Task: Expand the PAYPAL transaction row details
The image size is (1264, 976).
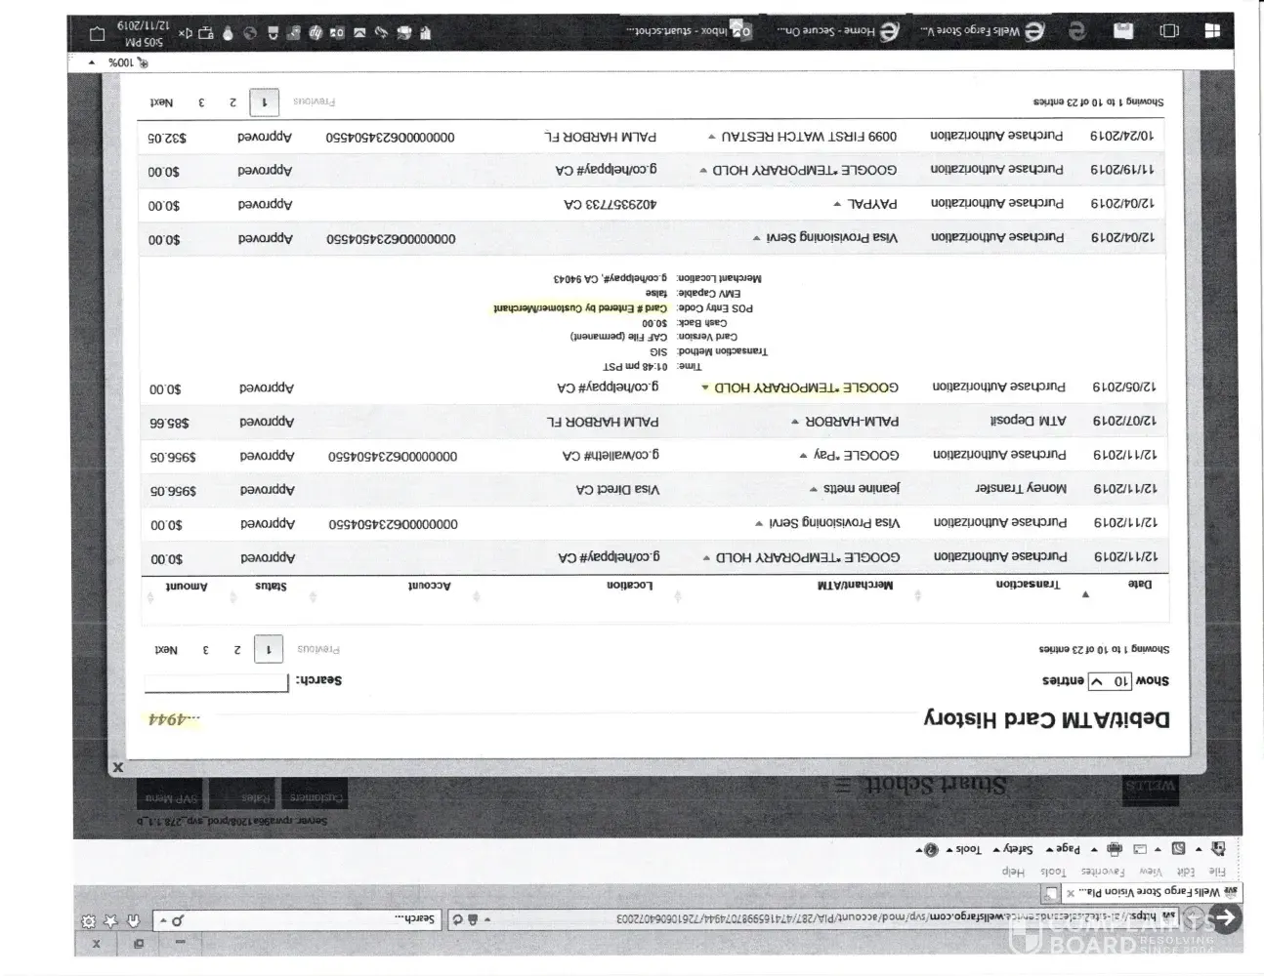Action: pos(837,205)
